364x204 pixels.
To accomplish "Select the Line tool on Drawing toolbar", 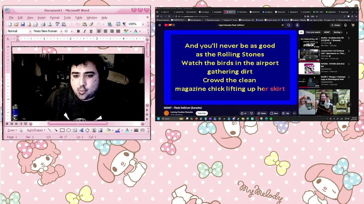I will [49, 130].
